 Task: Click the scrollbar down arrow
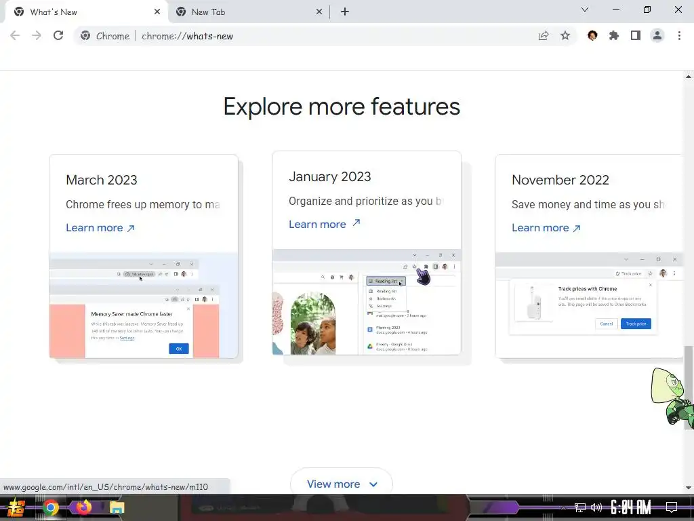(689, 488)
